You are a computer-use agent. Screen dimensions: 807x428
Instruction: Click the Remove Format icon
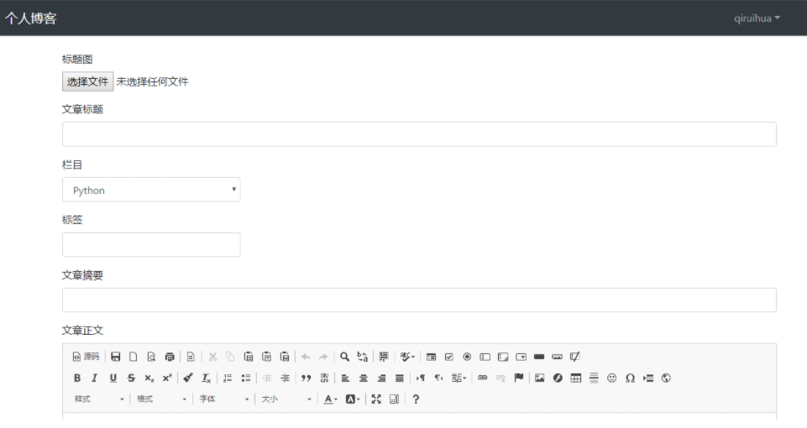click(206, 378)
